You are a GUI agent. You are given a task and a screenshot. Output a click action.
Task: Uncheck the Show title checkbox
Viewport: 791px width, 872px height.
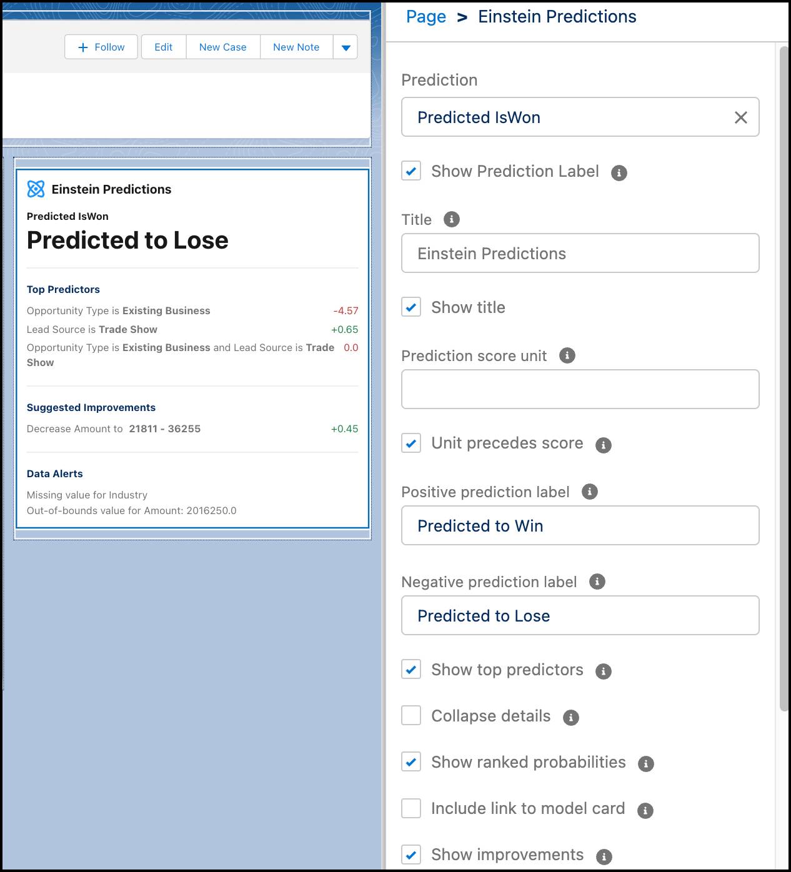tap(410, 307)
